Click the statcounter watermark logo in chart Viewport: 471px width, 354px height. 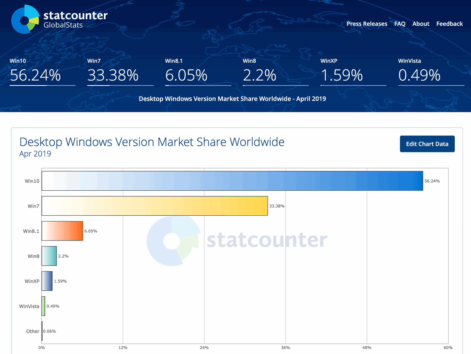(x=237, y=240)
